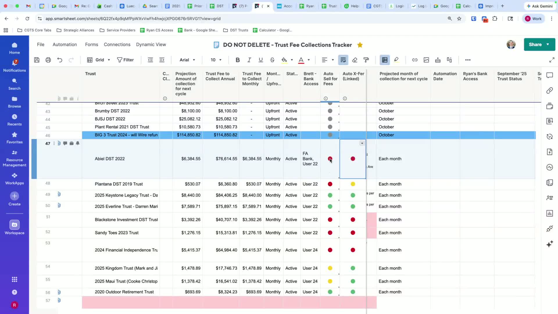Image resolution: width=558 pixels, height=314 pixels.
Task: Click the Insert Image icon
Action: click(x=426, y=60)
